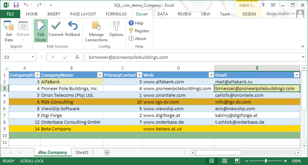Image resolution: width=308 pixels, height=165 pixels.
Task: Click the 100% zoom level
Action: coord(296,161)
